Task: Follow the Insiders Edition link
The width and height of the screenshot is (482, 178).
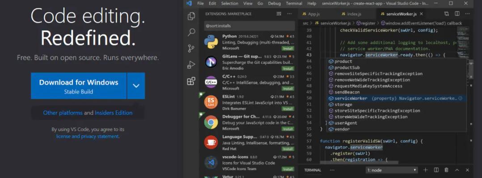Action: [114, 113]
